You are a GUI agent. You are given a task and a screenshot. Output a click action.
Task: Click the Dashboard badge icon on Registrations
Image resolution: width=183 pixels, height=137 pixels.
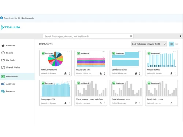pyautogui.click(x=149, y=53)
